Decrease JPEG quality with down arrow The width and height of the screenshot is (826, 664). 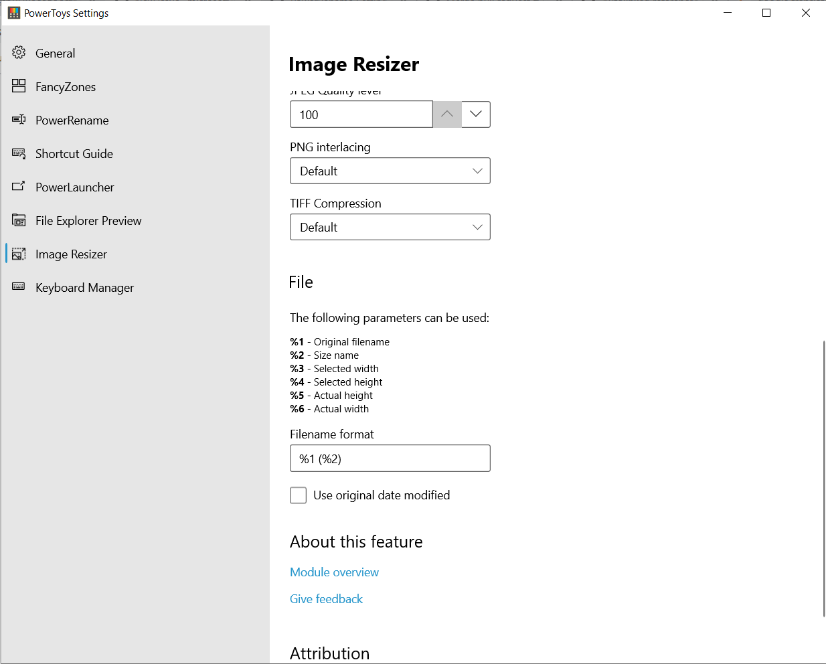tap(476, 114)
